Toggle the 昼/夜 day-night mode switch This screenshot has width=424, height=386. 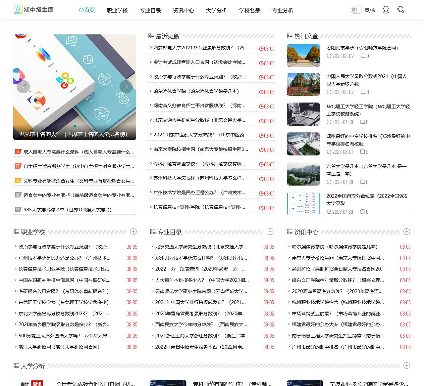point(356,10)
